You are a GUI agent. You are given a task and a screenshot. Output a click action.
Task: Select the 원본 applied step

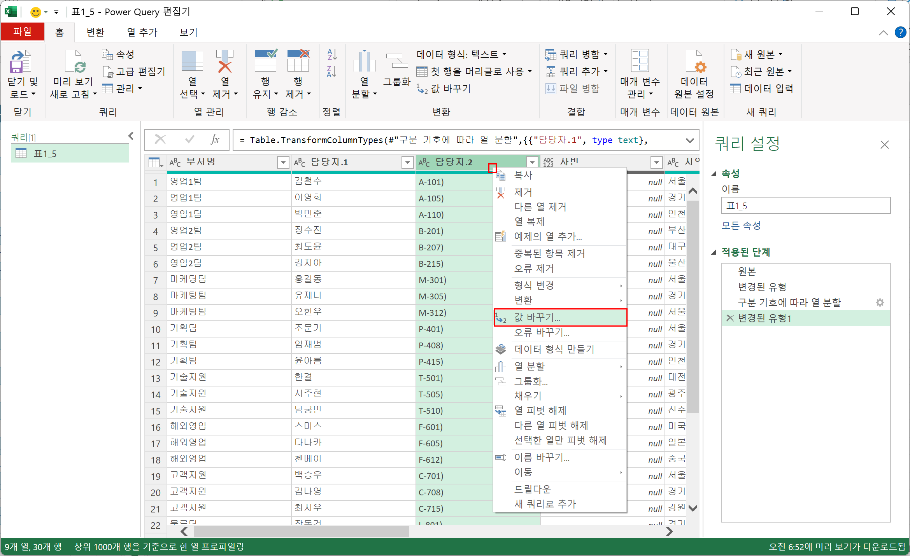coord(806,271)
